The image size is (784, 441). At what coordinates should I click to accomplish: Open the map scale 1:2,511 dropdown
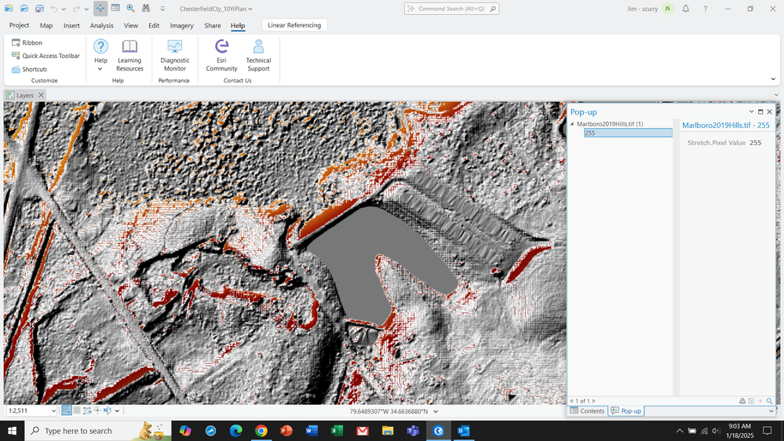pyautogui.click(x=53, y=410)
